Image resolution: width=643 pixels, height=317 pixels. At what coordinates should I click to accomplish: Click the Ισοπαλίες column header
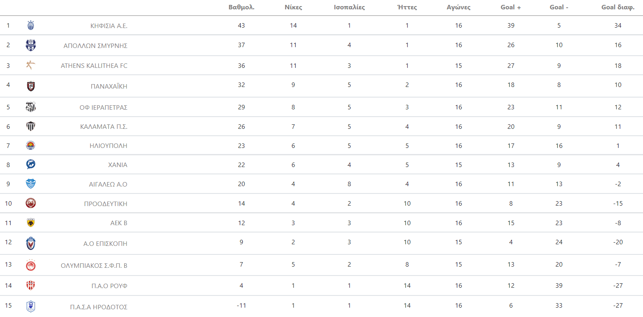pos(349,7)
